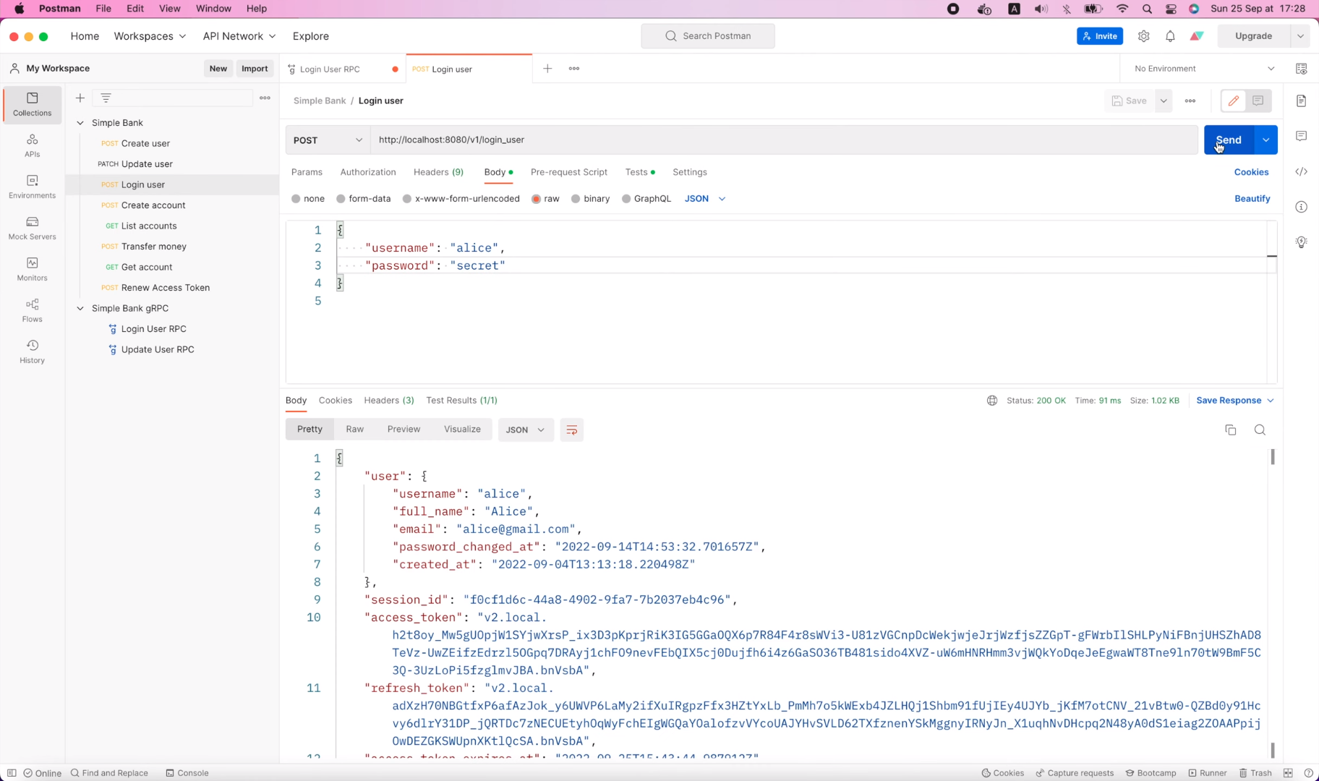Screen dimensions: 1319x781
Task: Open the documentation icon in right sidebar
Action: coord(1302,101)
